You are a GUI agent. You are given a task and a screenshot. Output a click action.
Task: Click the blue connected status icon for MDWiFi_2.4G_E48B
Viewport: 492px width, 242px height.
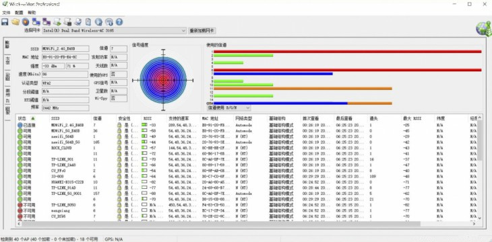[x=20, y=125]
